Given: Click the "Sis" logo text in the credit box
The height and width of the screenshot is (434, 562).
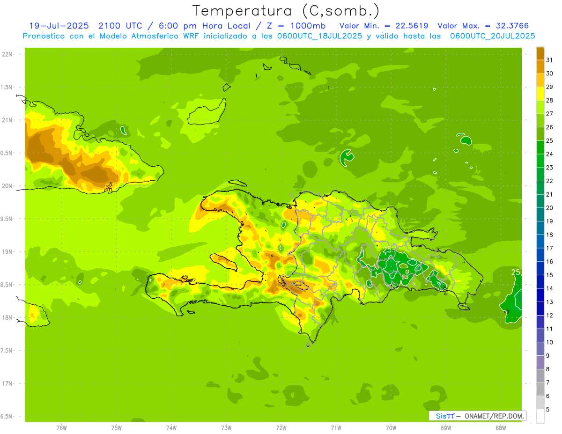Looking at the screenshot, I should coord(441,416).
